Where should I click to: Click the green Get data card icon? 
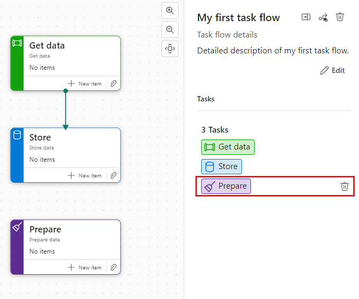tap(17, 43)
